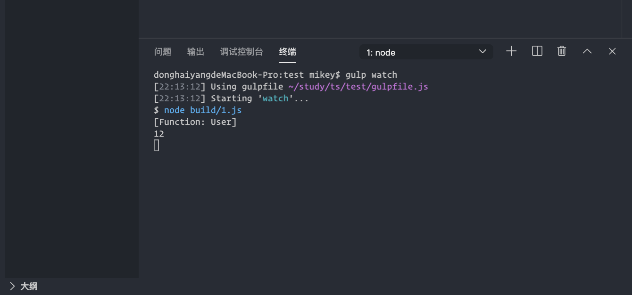
Task: Expand the 大纲 section chevron
Action: click(12, 286)
